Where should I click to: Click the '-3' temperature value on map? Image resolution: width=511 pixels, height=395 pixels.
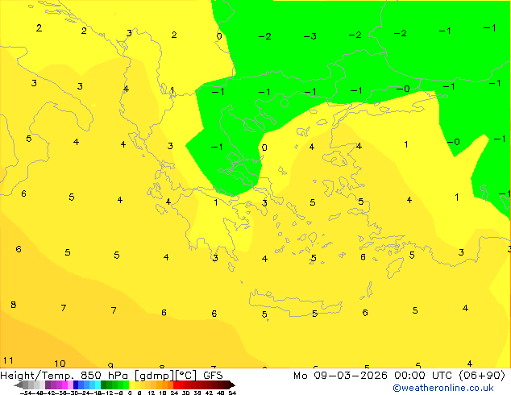pos(310,36)
